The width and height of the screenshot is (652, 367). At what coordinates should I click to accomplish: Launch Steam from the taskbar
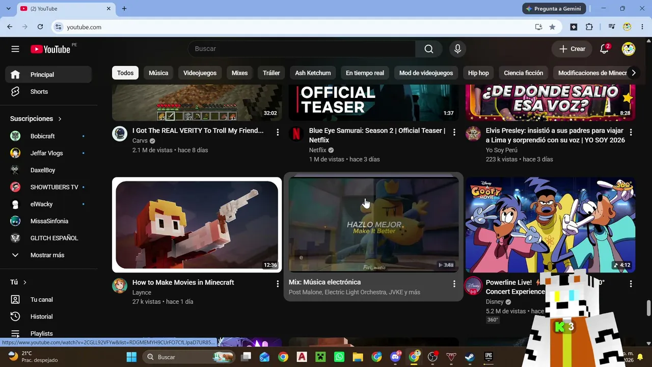470,357
